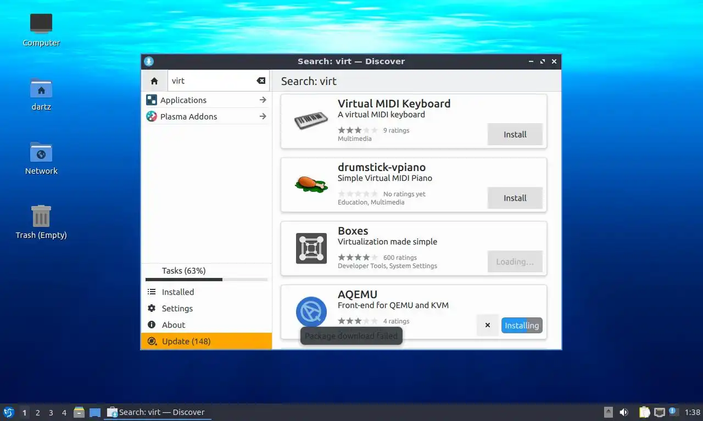Switch to virtual desktop 4
This screenshot has height=421, width=703.
point(64,413)
